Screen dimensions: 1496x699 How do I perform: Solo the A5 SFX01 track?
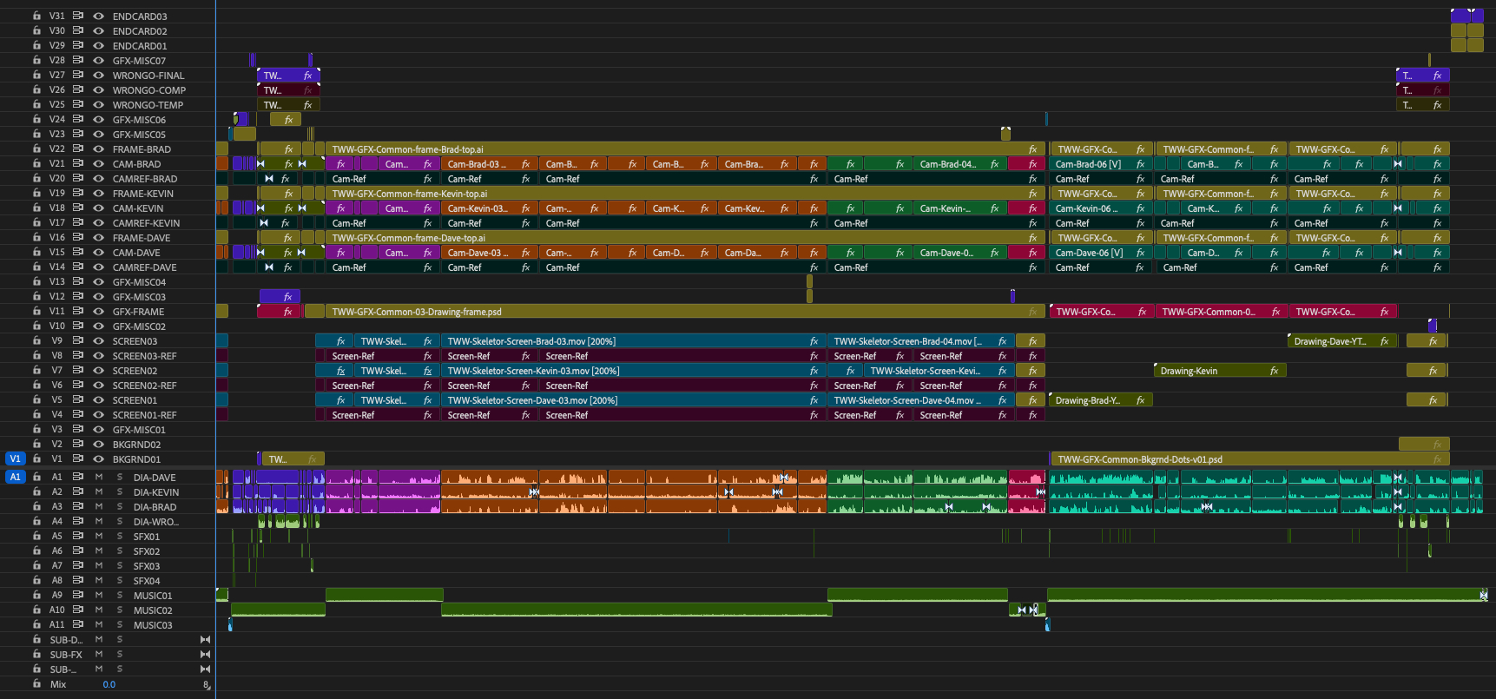point(120,536)
